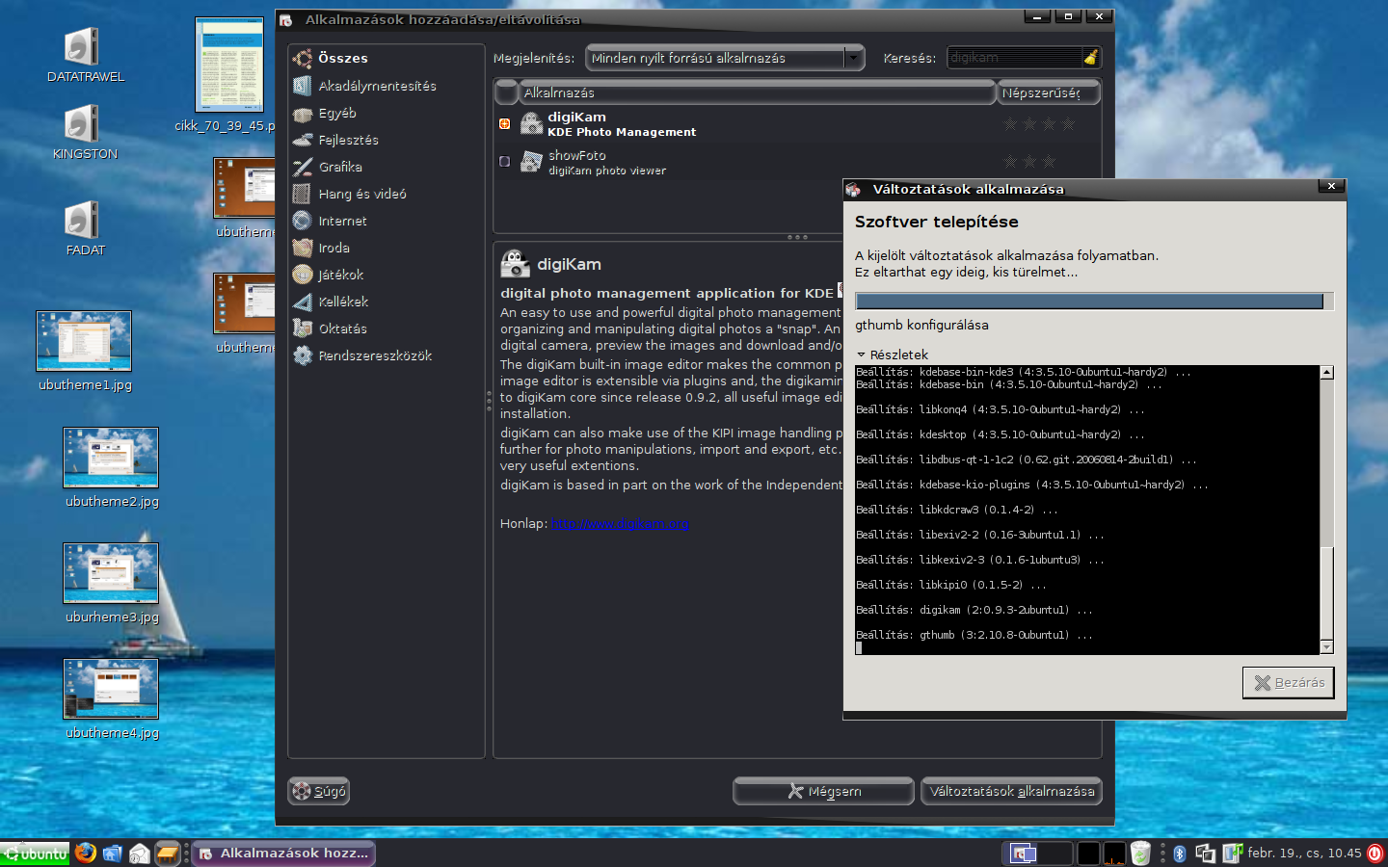The width and height of the screenshot is (1388, 867).
Task: Collapse the Részletek details expander
Action: 892,355
